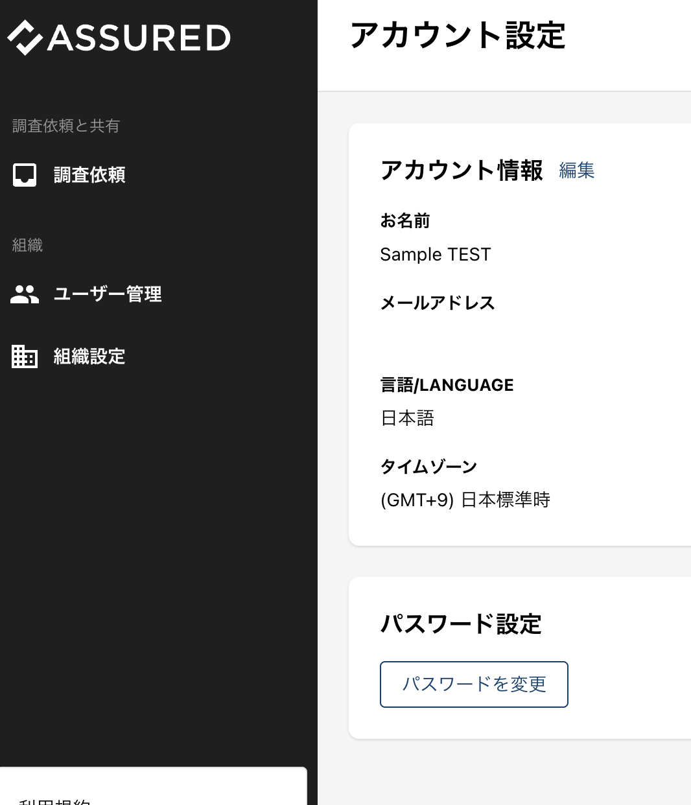Screen dimensions: 691x805
Task: Click the 言語/LANGUAGE label
Action: point(447,385)
